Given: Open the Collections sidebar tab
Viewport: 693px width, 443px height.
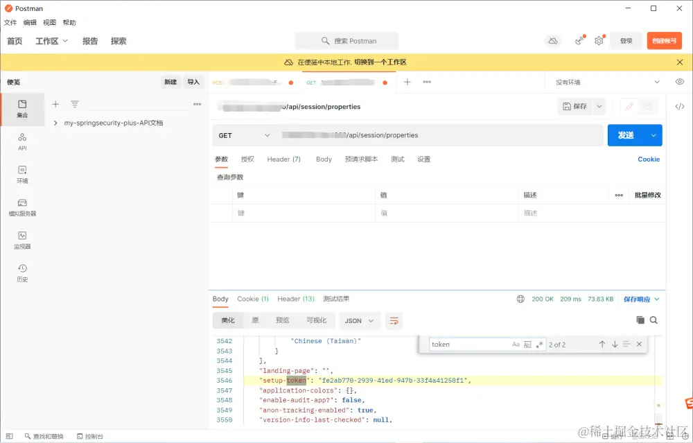Looking at the screenshot, I should [22, 109].
